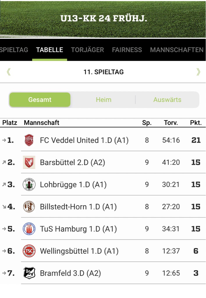Screen dimensions: 206x298
Task: Show the Mannschaften tab
Action: (177, 50)
